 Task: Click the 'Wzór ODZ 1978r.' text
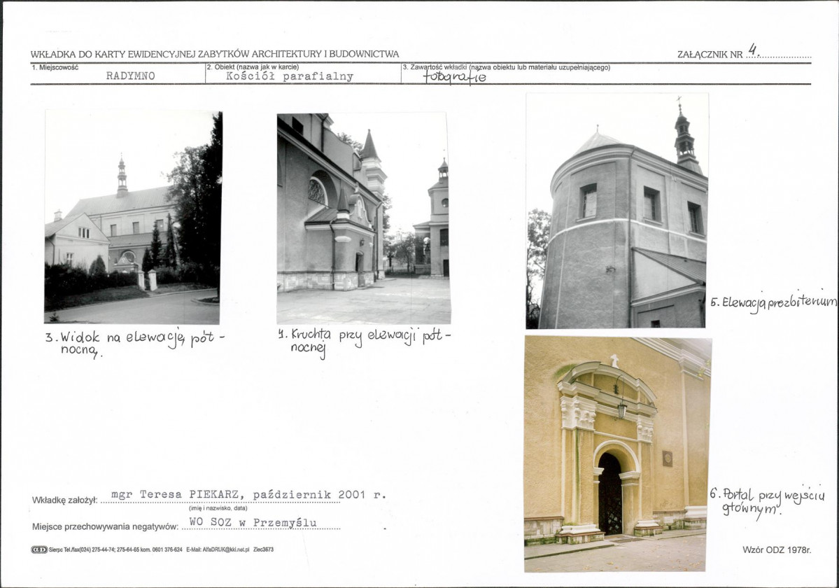click(777, 549)
